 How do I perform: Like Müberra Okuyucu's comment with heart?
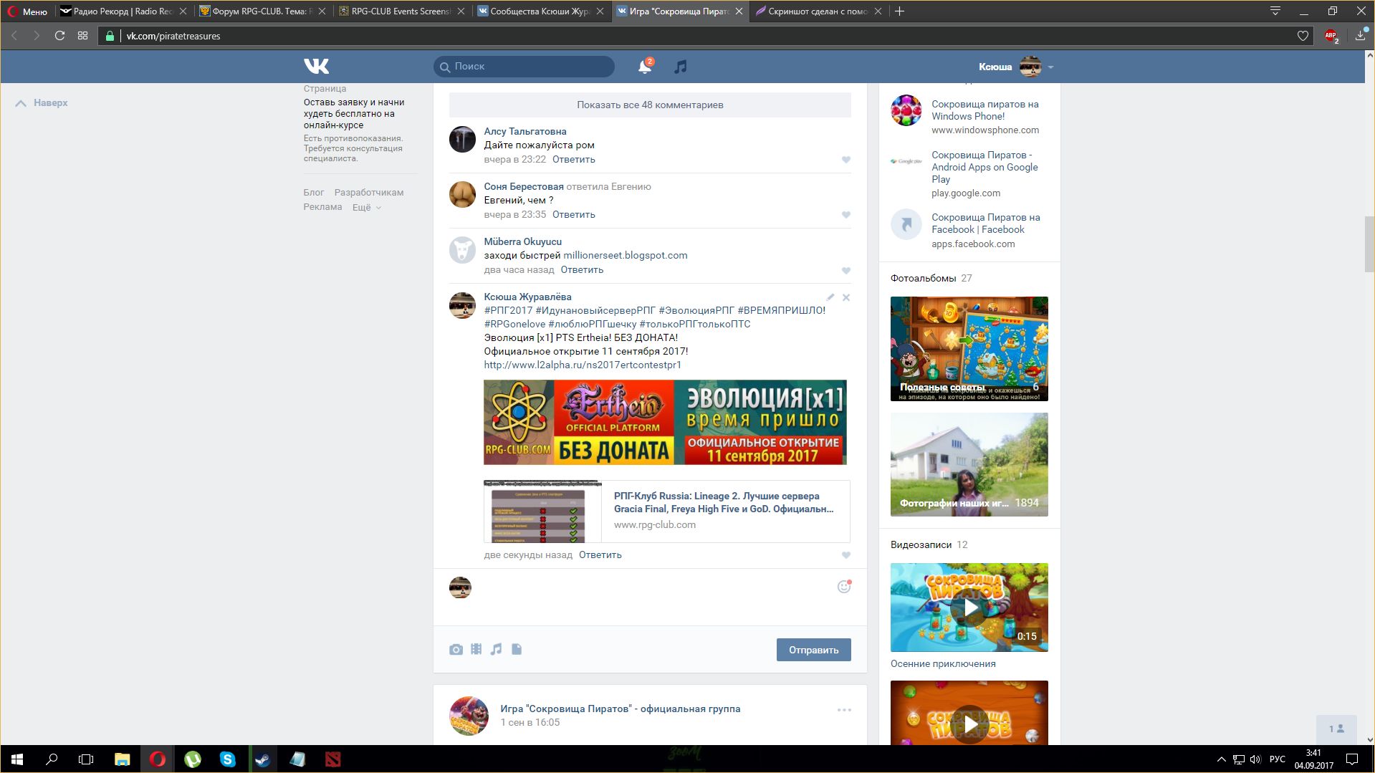pyautogui.click(x=845, y=271)
